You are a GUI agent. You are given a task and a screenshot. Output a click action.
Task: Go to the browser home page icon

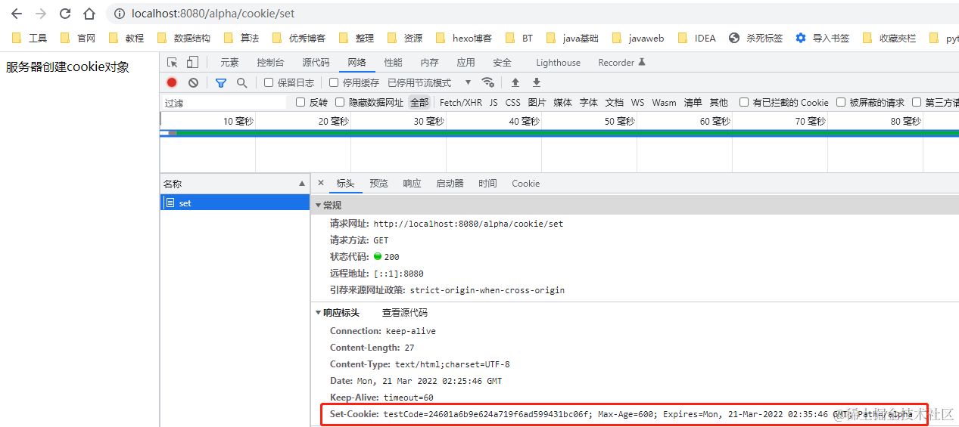point(89,14)
